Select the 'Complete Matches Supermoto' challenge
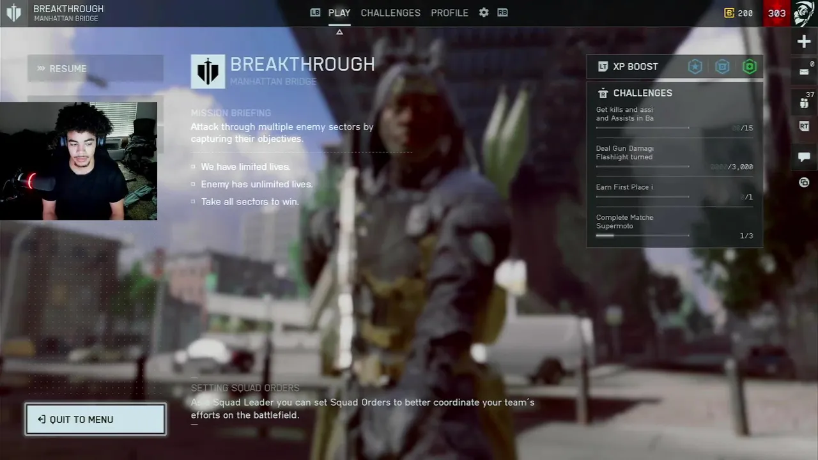The height and width of the screenshot is (460, 818). (674, 226)
